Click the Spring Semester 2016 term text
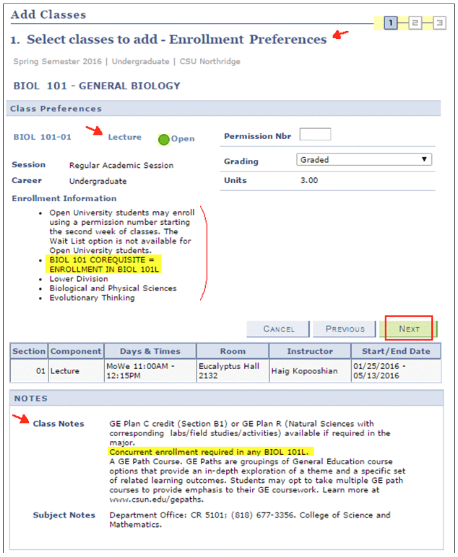Viewport: 458px width, 557px height. pos(58,62)
